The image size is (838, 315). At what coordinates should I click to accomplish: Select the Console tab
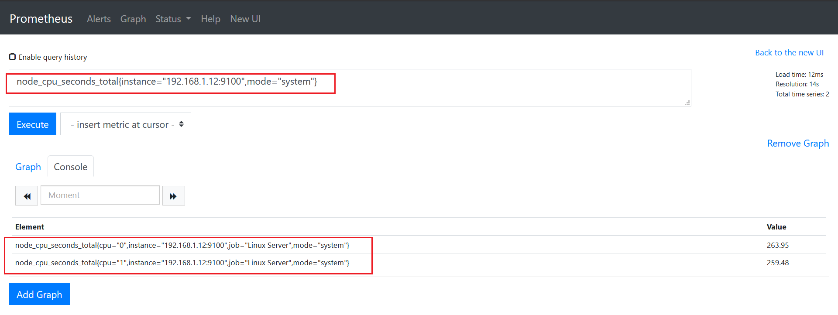70,167
